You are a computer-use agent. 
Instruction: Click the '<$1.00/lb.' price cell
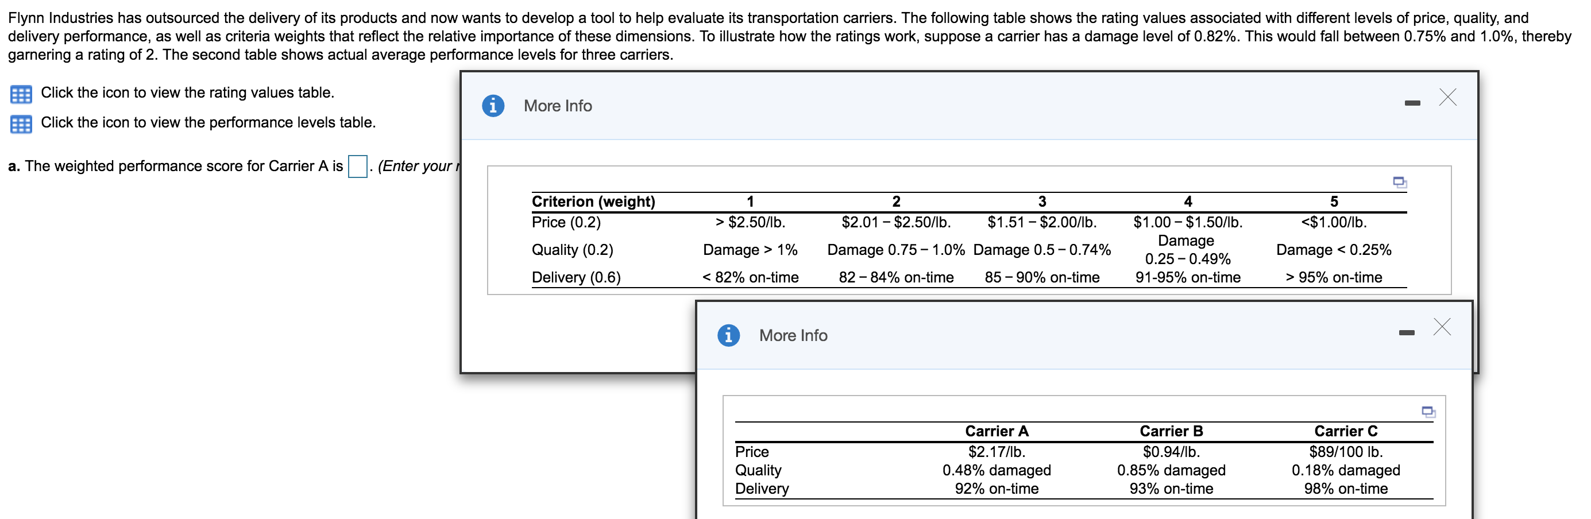coord(1334,222)
